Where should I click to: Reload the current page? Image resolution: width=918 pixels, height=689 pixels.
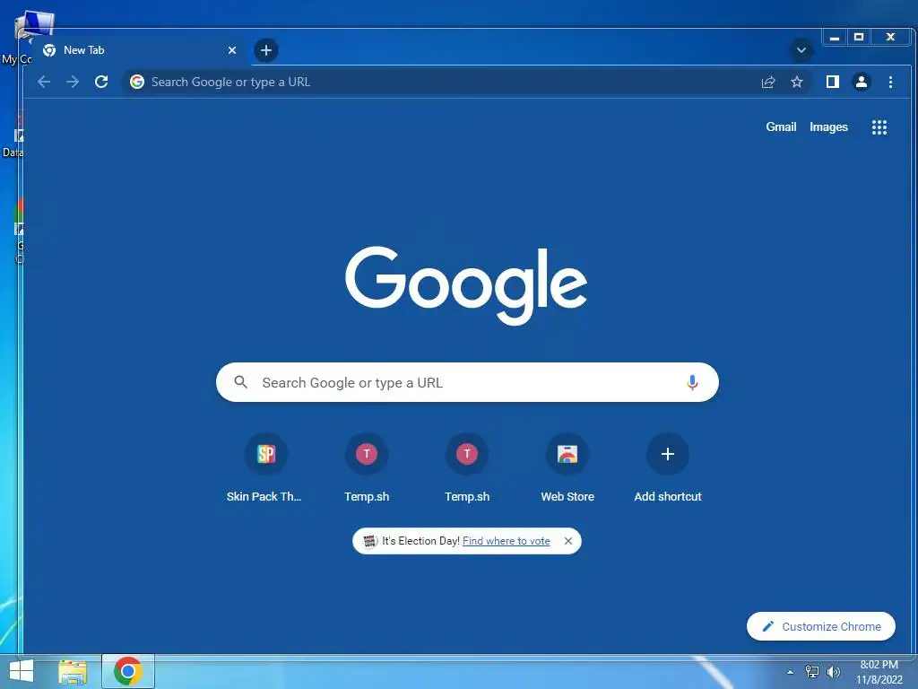pyautogui.click(x=101, y=82)
